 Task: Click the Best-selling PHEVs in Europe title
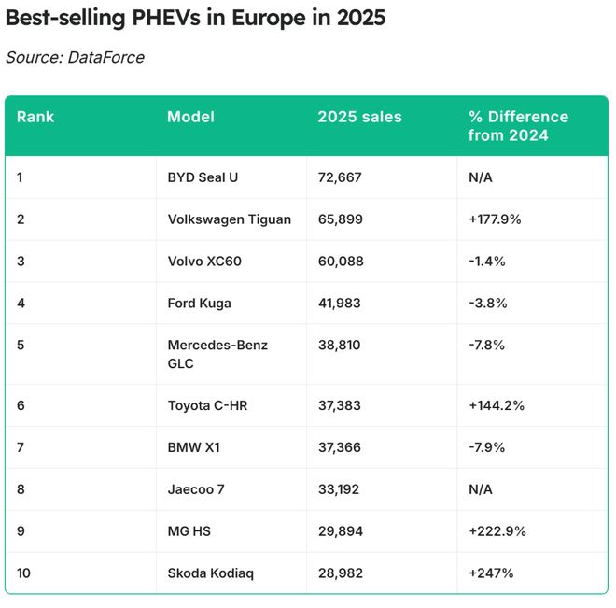(x=195, y=18)
